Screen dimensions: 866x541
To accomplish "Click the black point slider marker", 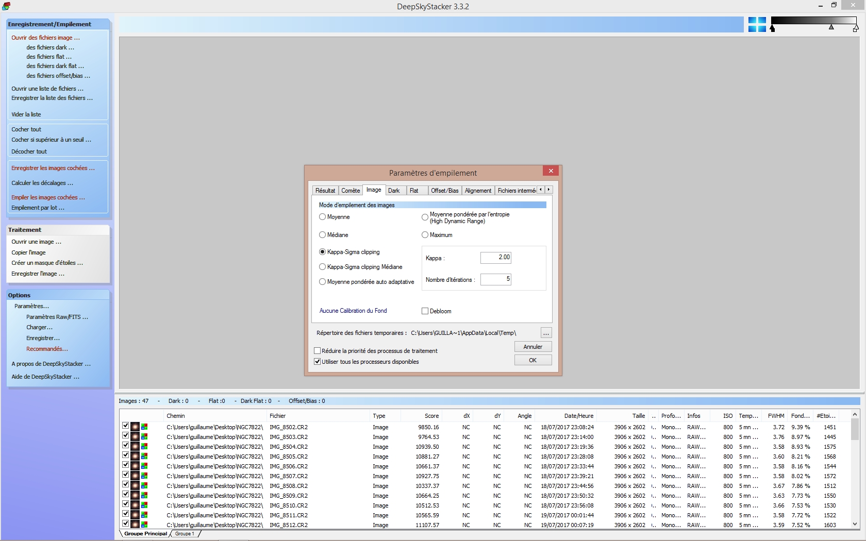I will point(772,29).
